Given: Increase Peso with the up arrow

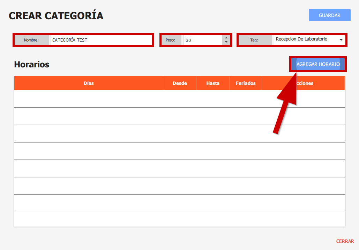Looking at the screenshot, I should (x=226, y=38).
